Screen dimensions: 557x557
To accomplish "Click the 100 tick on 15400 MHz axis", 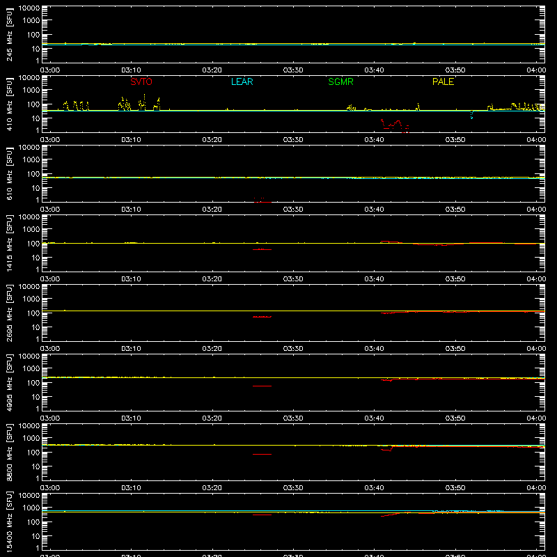I will (x=33, y=522).
